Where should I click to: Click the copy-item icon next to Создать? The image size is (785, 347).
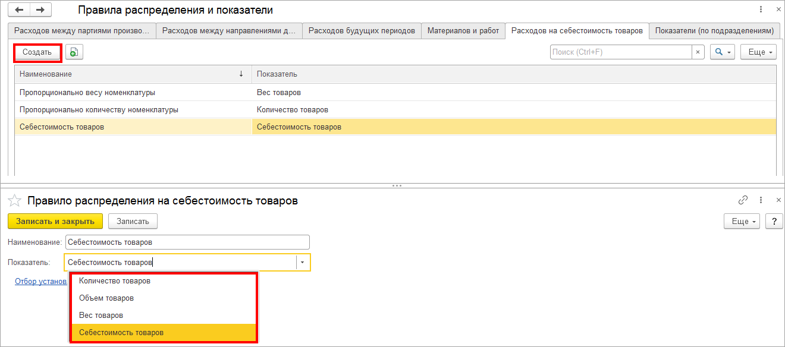[74, 52]
